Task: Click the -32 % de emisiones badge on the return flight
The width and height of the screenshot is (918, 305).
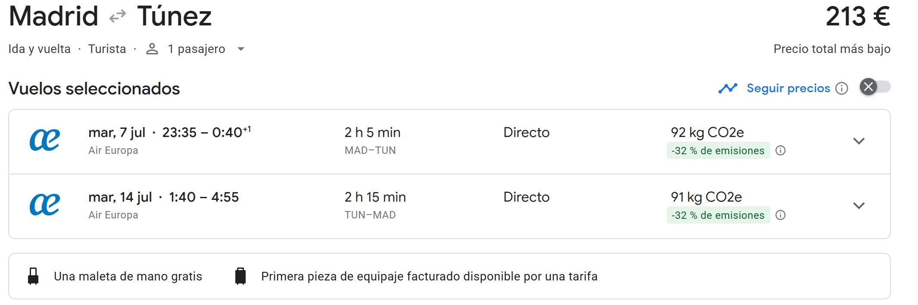Action: coord(718,215)
